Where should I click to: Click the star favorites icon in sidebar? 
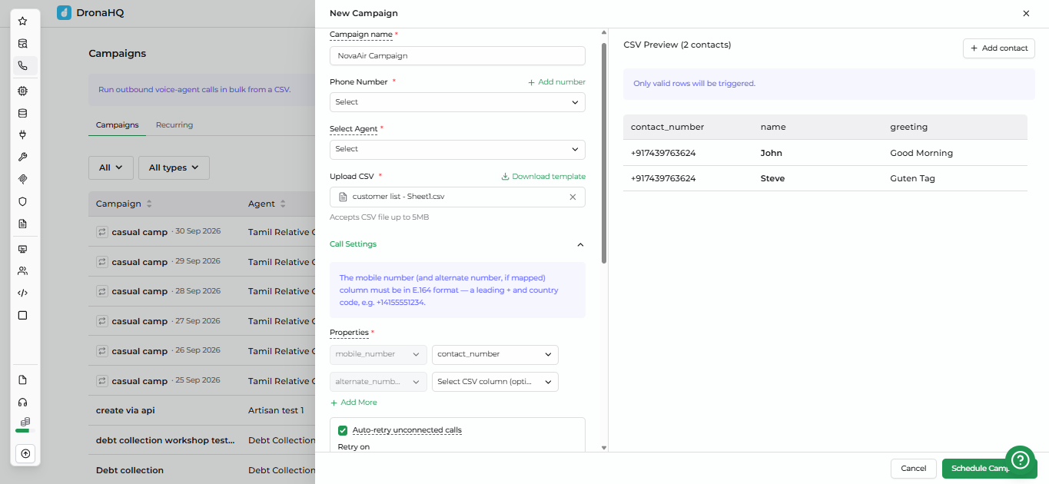[x=22, y=21]
